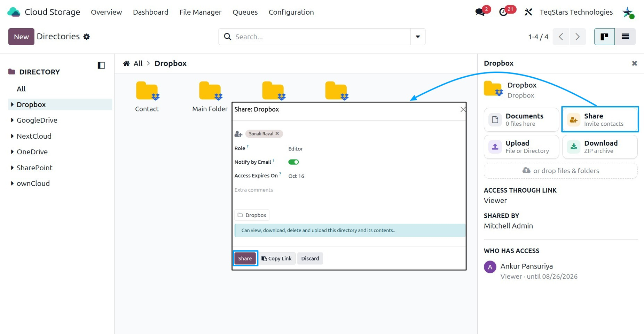Go to next page of records
644x334 pixels.
coord(578,37)
